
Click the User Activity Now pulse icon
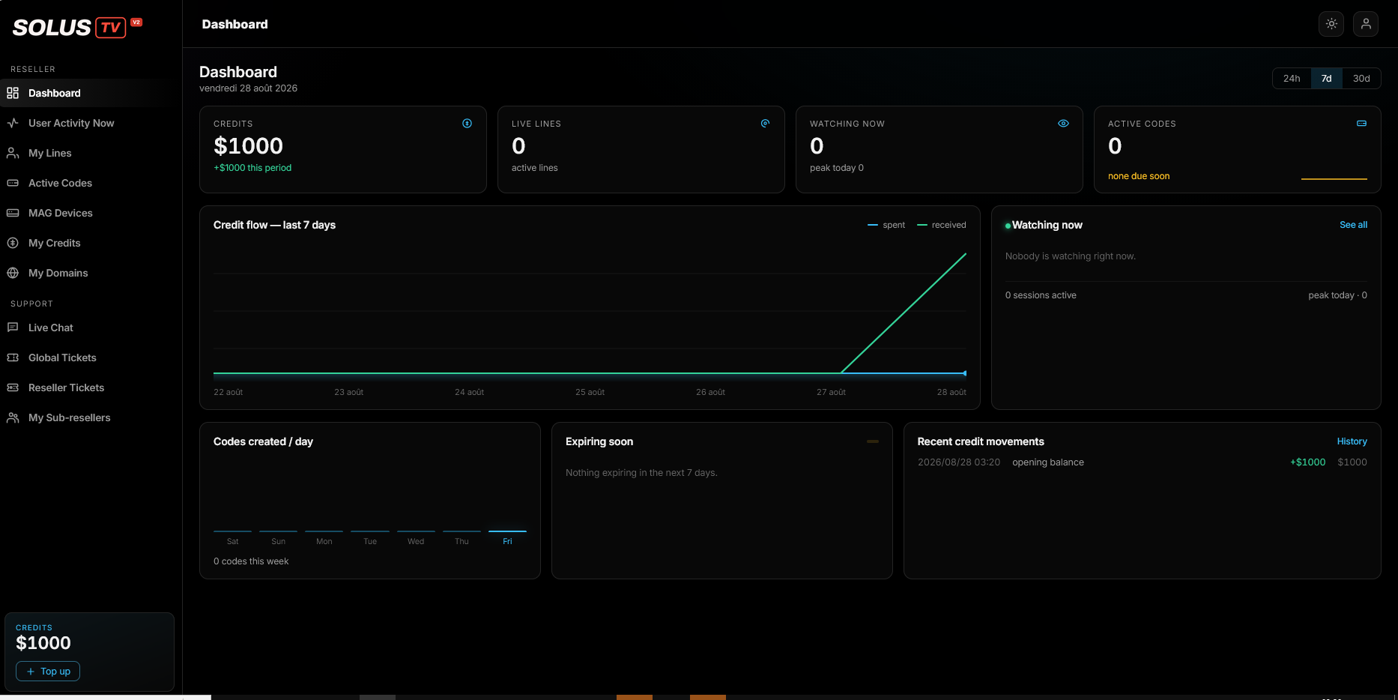click(13, 123)
